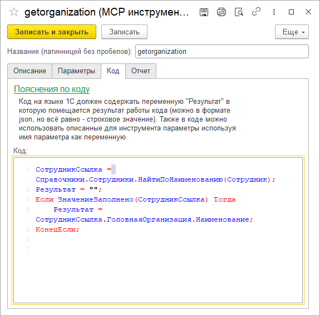
Task: Open the three-dot options menu icon
Action: [274, 12]
